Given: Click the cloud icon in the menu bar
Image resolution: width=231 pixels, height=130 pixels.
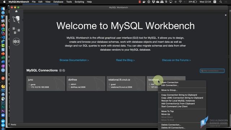Looking at the screenshot, I should pyautogui.click(x=158, y=2).
